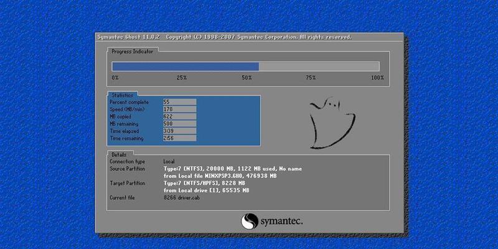The height and width of the screenshot is (249, 498).
Task: Click the Ghost mascot drawing
Action: (332, 123)
